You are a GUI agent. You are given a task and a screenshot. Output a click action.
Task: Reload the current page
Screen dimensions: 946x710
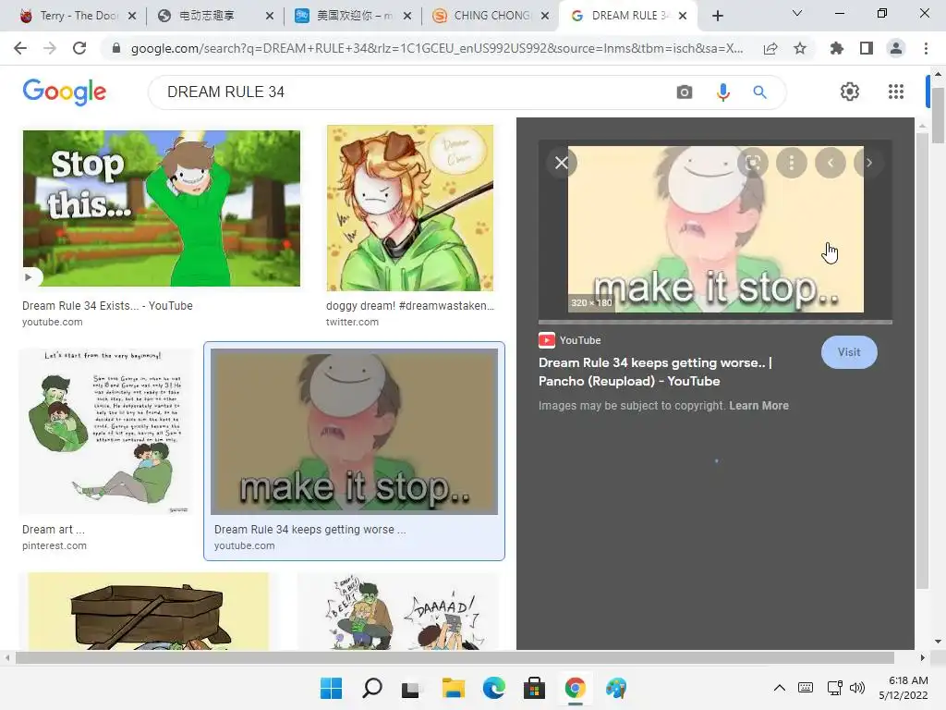[x=79, y=48]
